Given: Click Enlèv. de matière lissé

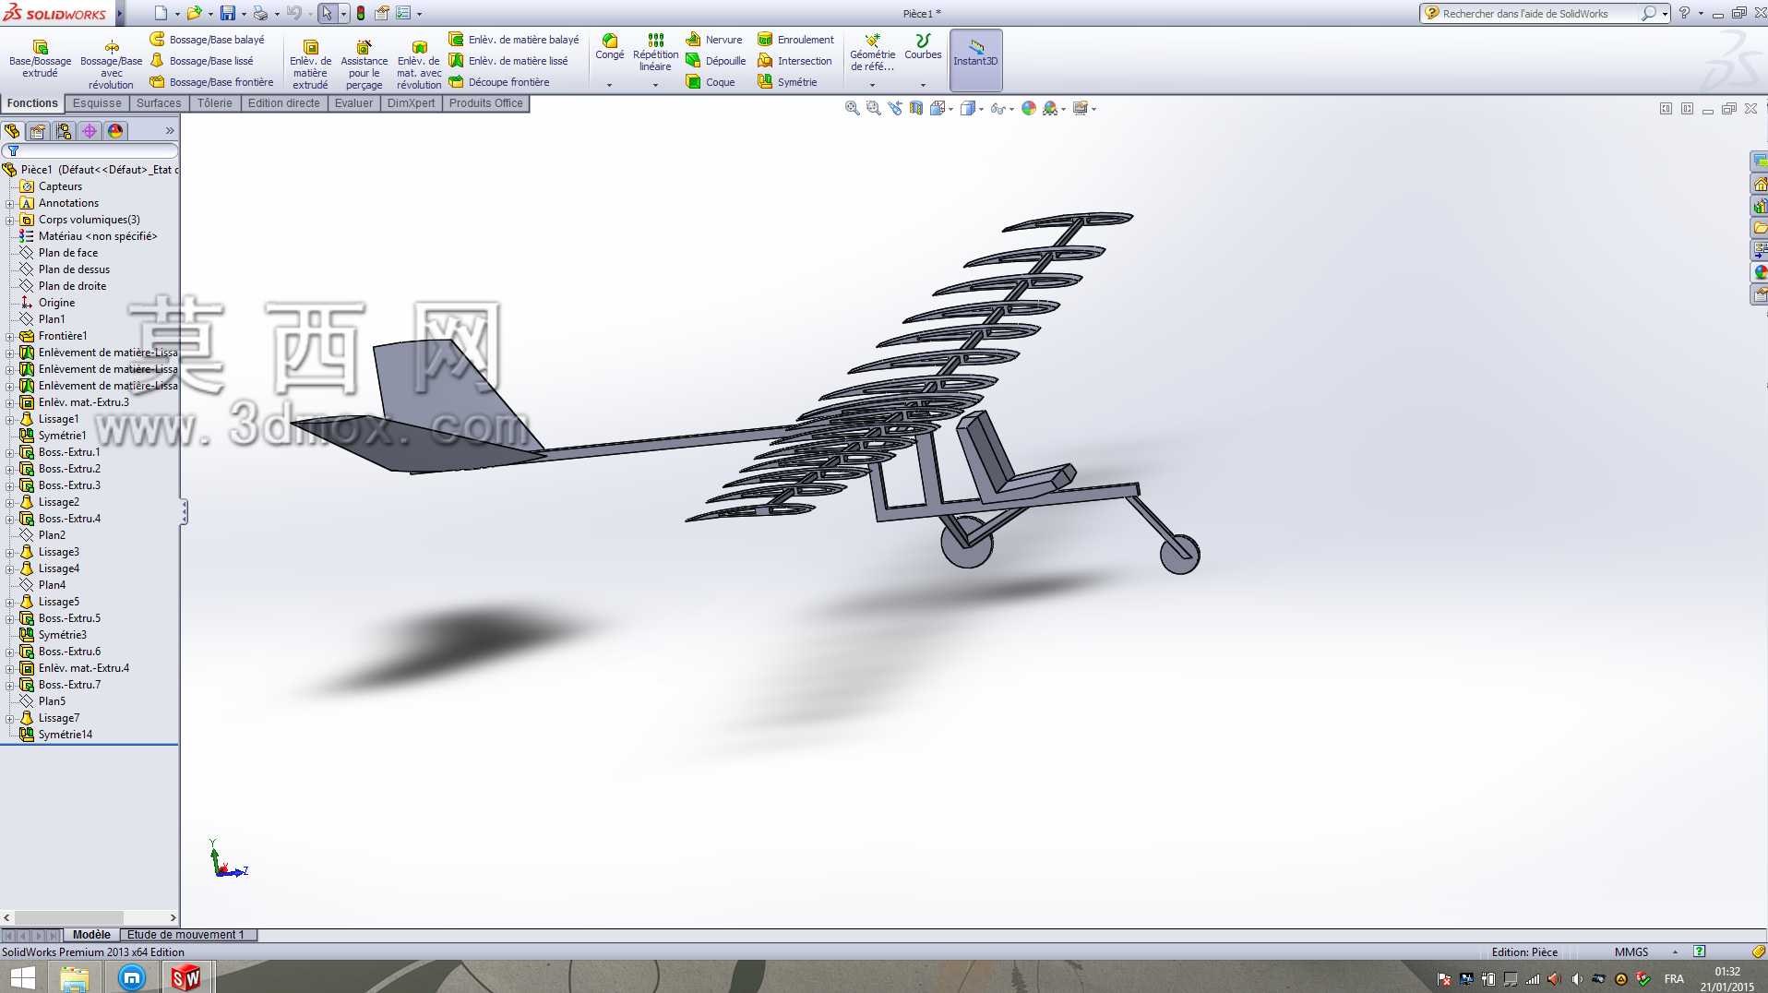Looking at the screenshot, I should 508,61.
